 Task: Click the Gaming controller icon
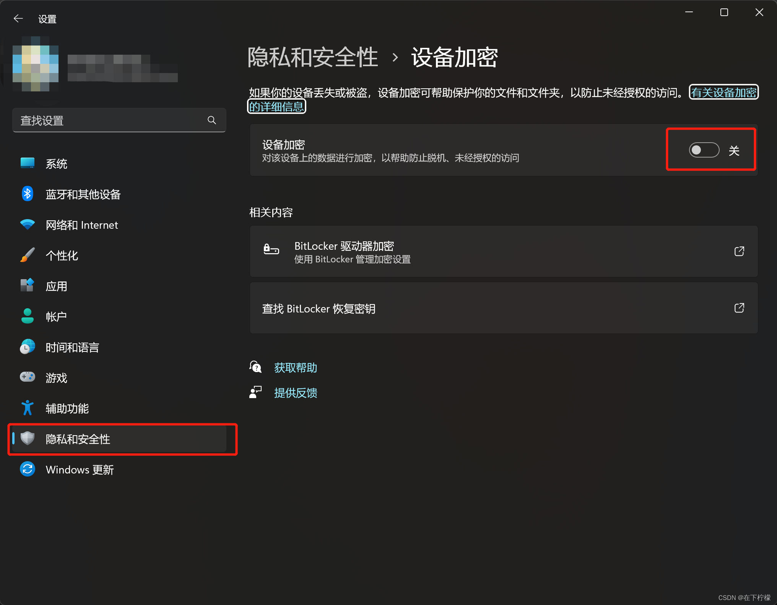click(27, 377)
